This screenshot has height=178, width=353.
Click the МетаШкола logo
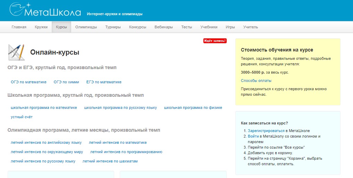45,10
